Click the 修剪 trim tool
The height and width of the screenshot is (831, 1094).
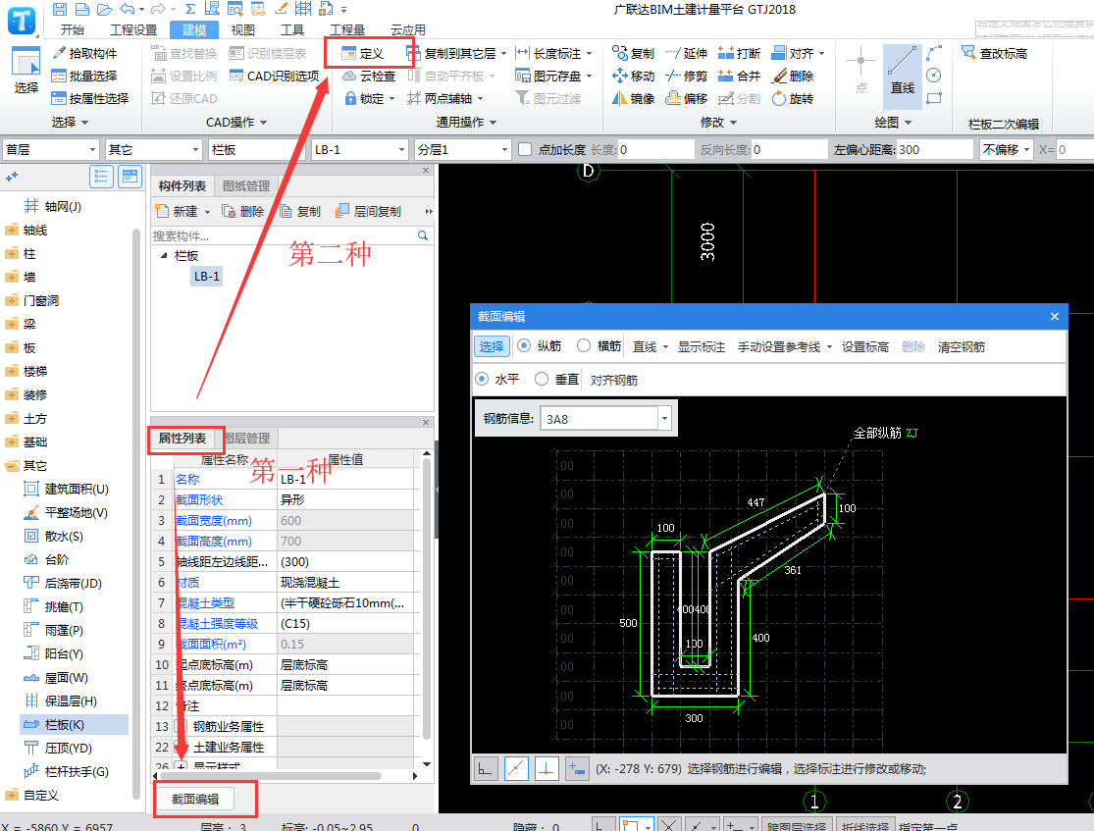coord(687,77)
